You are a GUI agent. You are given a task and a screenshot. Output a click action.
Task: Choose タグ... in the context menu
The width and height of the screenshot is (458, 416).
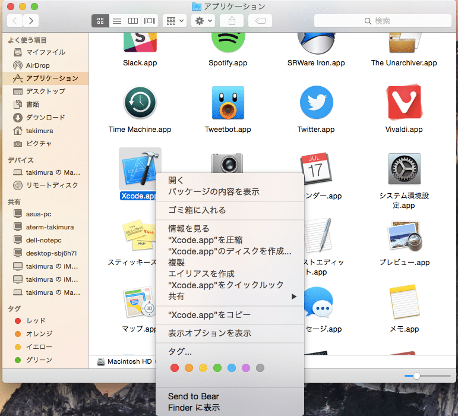pos(230,351)
